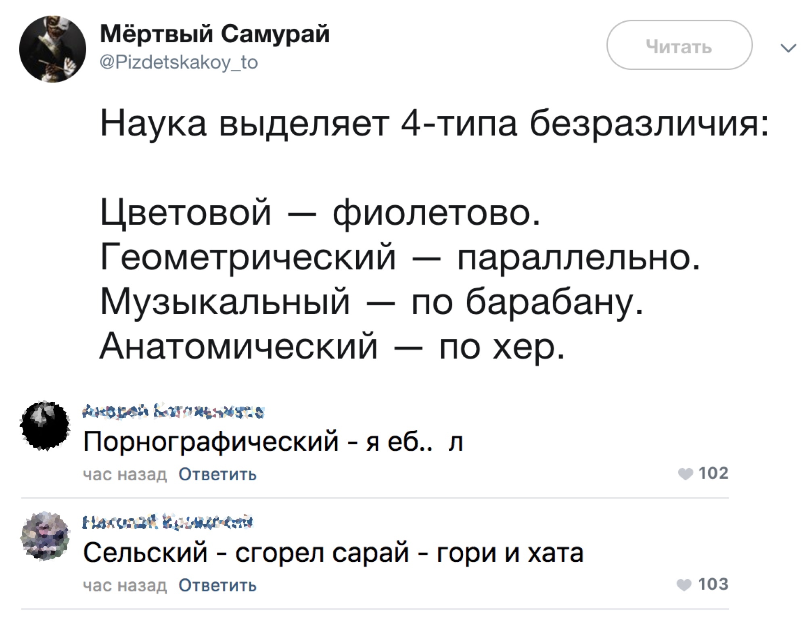Open blurred username above 'Порнографический' comment

click(x=174, y=412)
